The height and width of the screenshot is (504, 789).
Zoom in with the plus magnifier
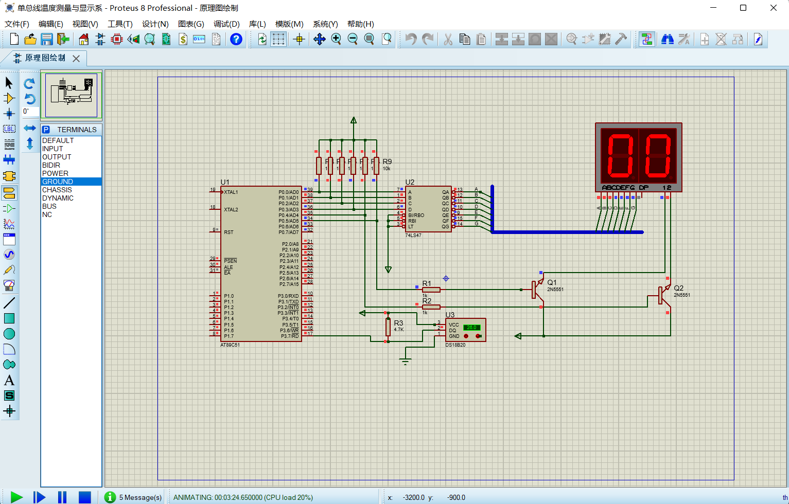click(x=336, y=39)
